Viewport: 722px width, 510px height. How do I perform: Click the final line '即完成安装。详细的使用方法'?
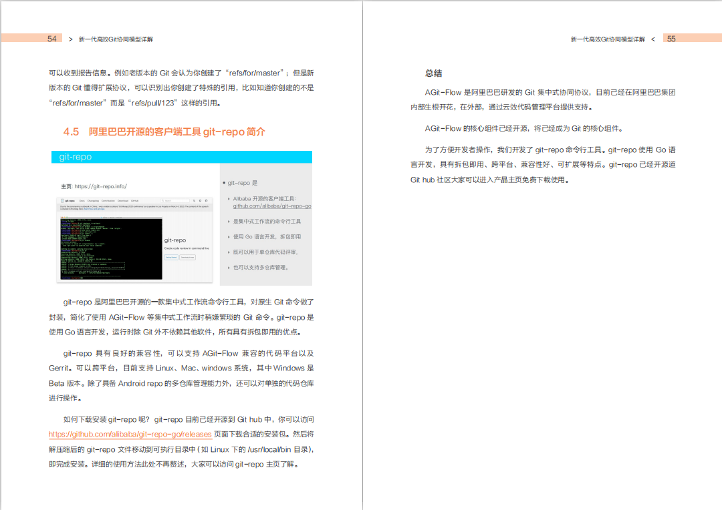click(175, 465)
